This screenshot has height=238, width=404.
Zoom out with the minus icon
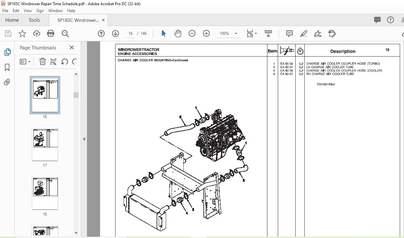[192, 33]
